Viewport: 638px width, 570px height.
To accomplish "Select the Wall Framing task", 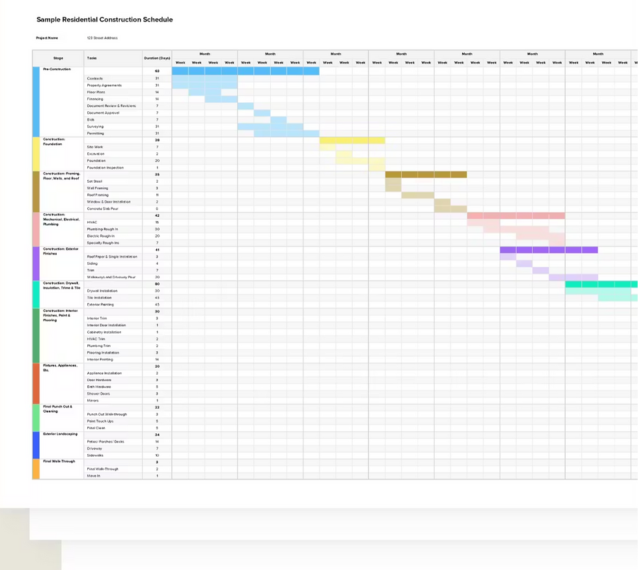I will coord(98,188).
